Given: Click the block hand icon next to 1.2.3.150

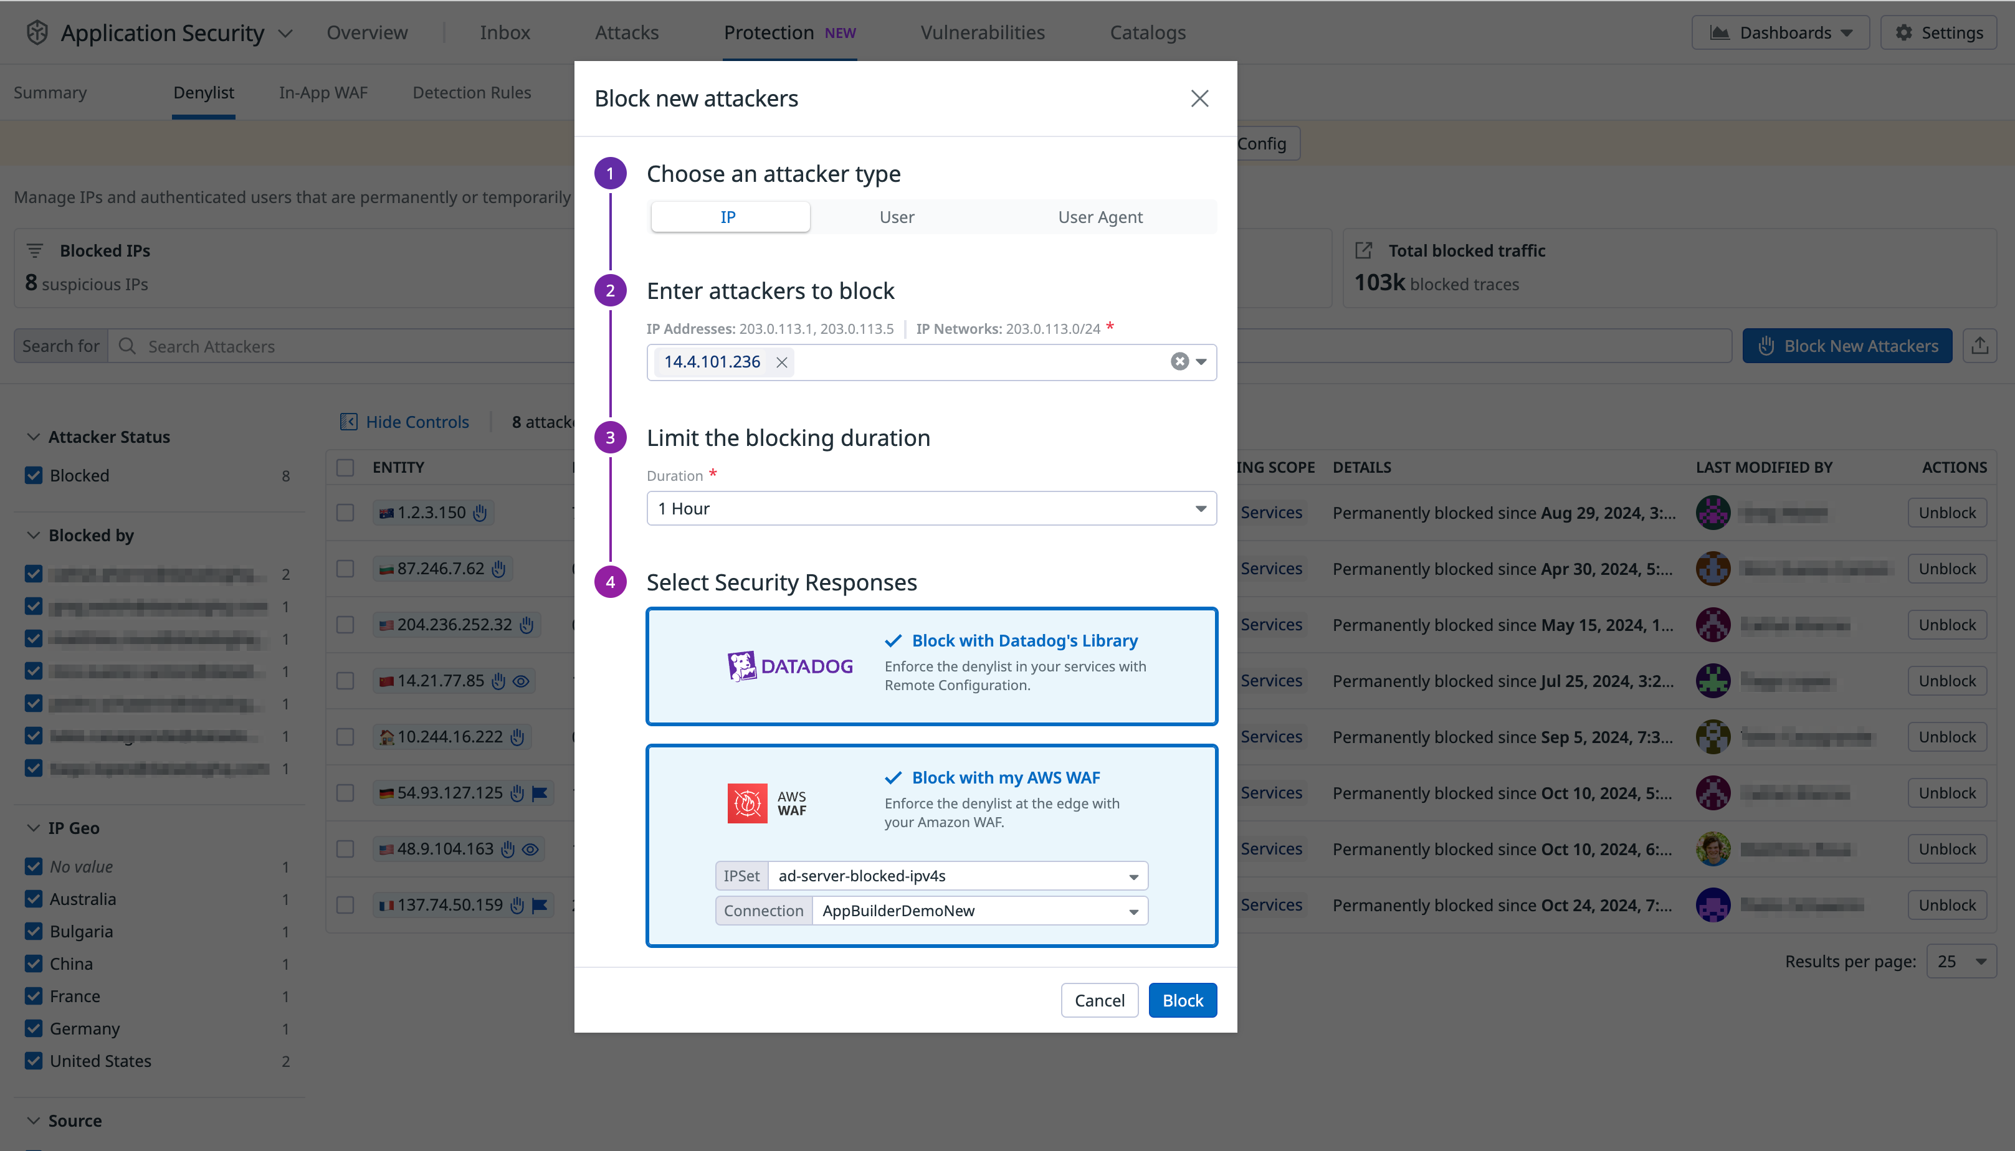Looking at the screenshot, I should [479, 512].
